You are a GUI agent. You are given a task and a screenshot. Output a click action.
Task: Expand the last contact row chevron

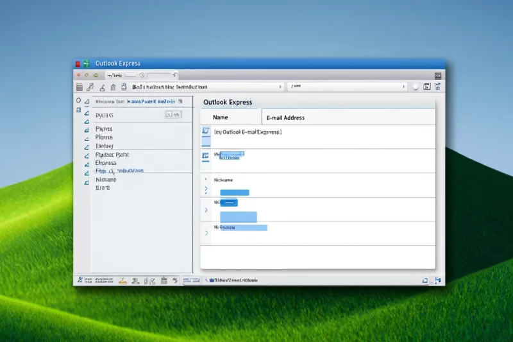coord(206,233)
